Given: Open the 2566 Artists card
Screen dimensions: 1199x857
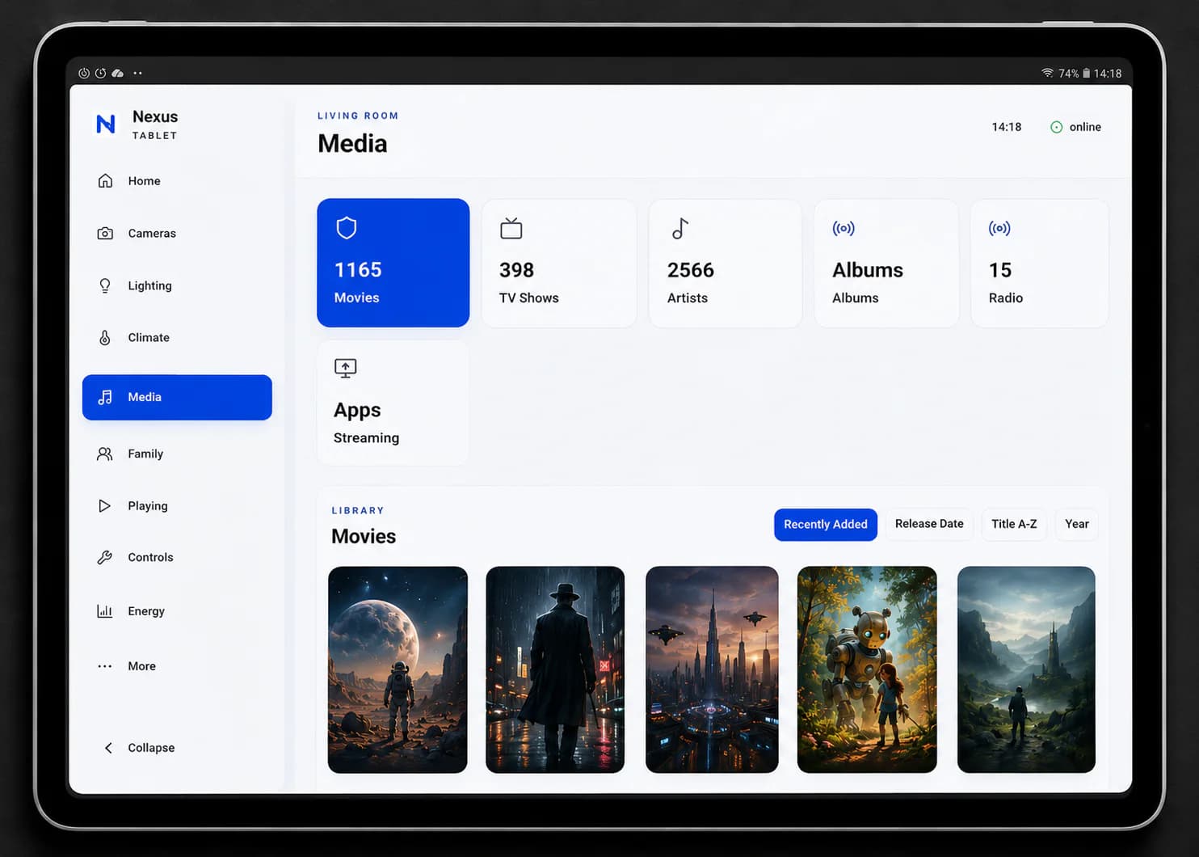Looking at the screenshot, I should click(726, 263).
